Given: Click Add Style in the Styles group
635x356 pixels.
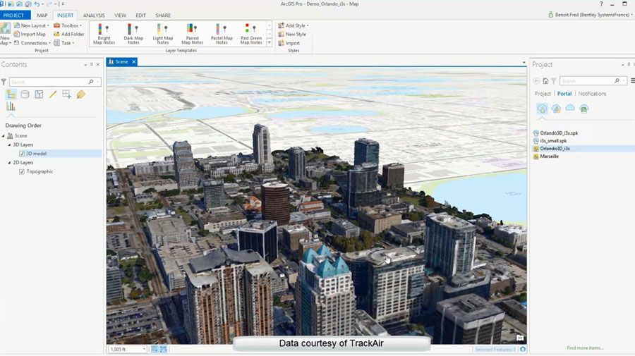Looking at the screenshot, I should pos(294,25).
